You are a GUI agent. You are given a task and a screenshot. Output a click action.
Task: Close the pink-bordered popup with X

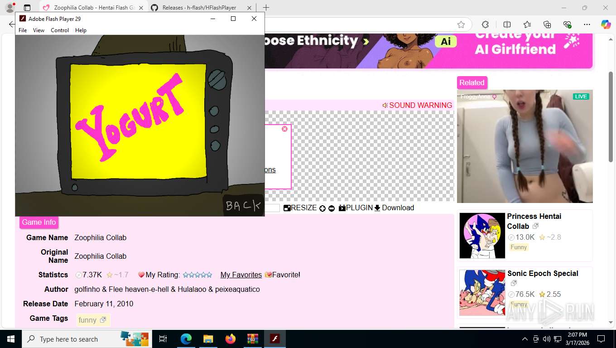coord(284,129)
